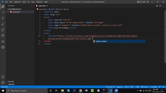This screenshot has width=166, height=93.
Task: Open the Selection menu
Action: tap(17, 2)
